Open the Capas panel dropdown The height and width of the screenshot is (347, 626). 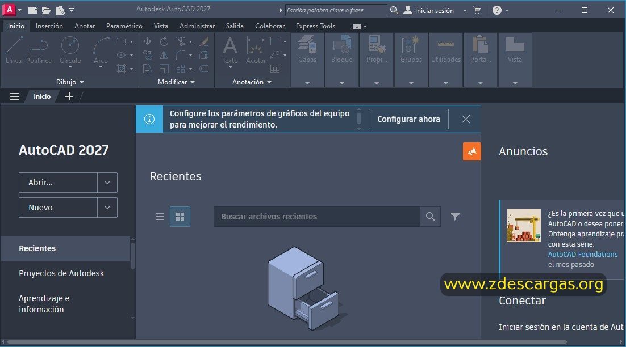(307, 83)
